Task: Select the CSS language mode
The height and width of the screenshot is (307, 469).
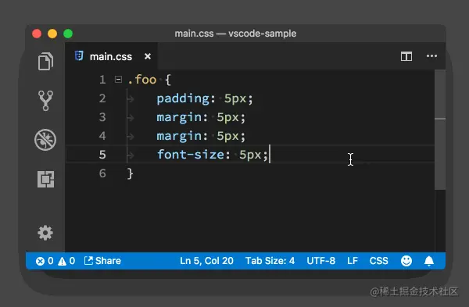Action: 378,261
